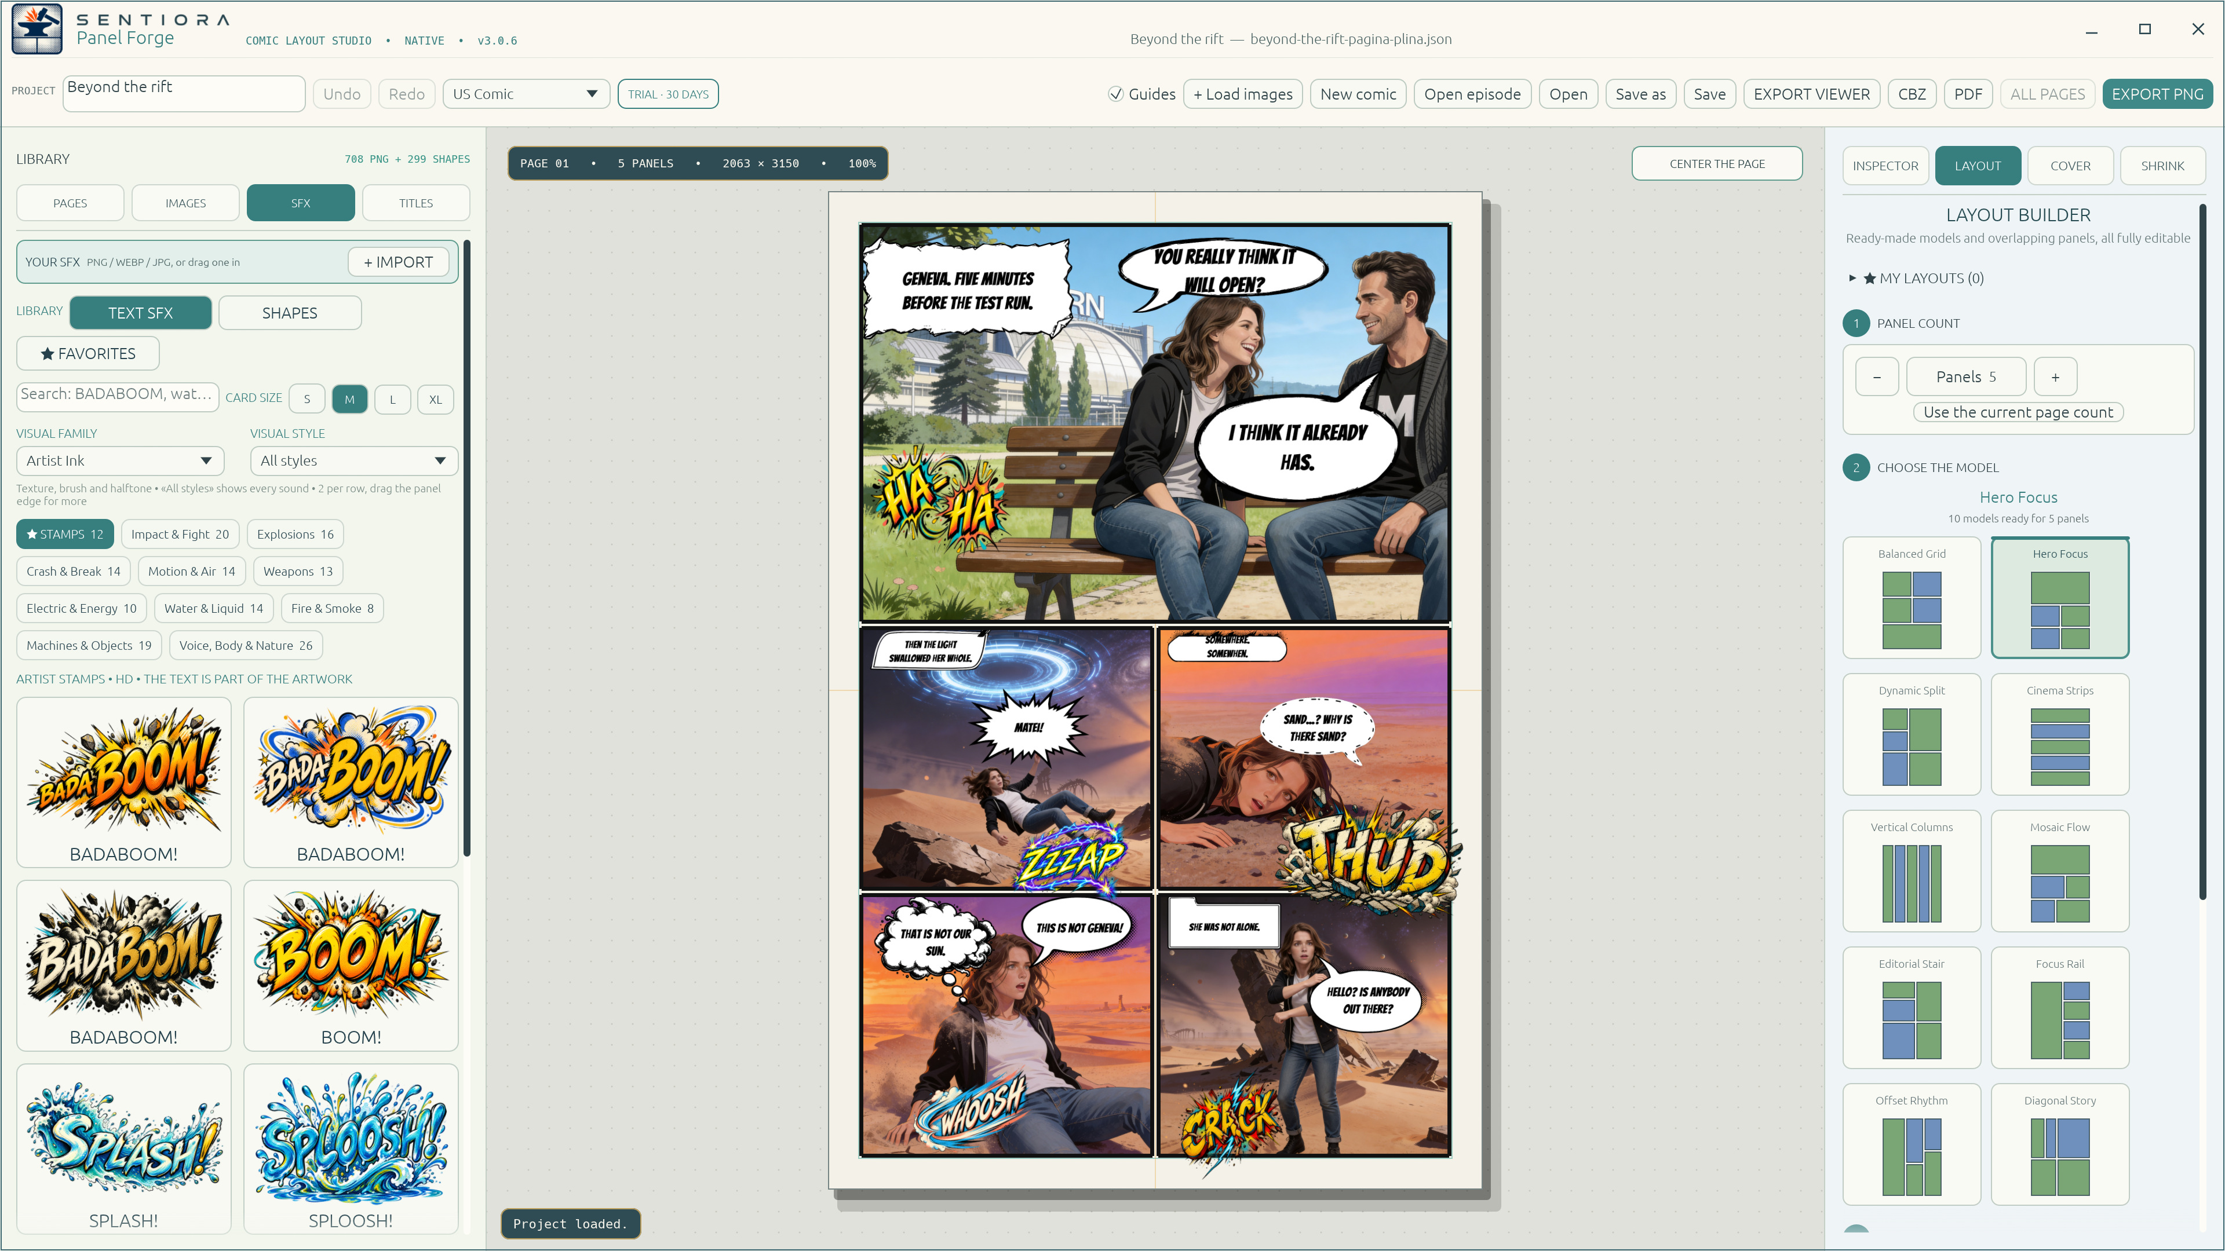This screenshot has height=1251, width=2225.
Task: Click Use the current page count
Action: pos(2018,412)
